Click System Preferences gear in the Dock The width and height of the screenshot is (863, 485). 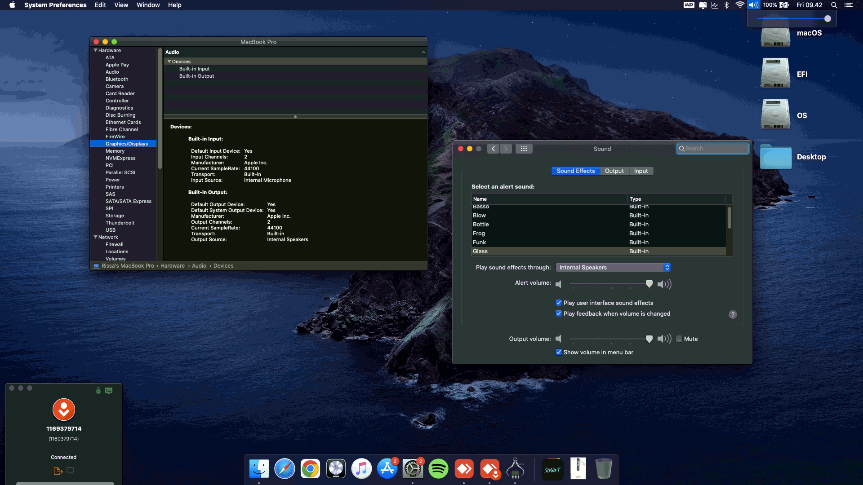point(413,469)
